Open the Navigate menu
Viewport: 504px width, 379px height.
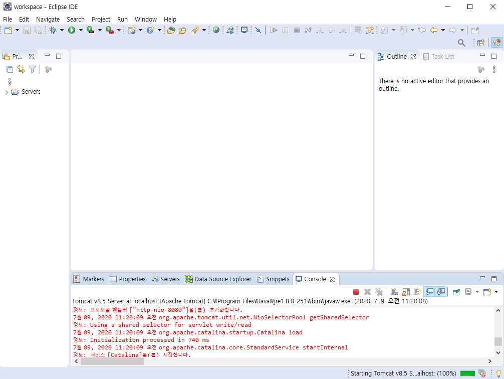[48, 20]
